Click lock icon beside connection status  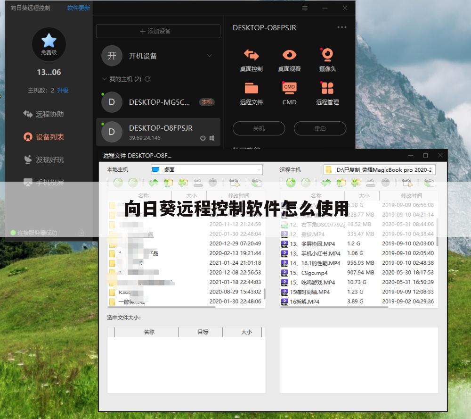pyautogui.click(x=81, y=233)
